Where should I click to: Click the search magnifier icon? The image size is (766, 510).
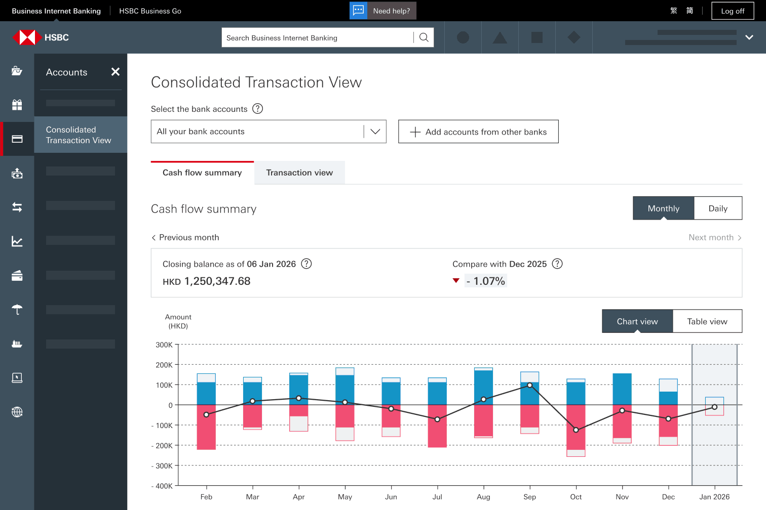[424, 37]
